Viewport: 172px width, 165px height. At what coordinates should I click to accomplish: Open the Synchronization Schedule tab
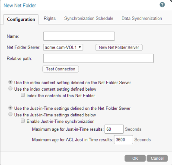(x=89, y=18)
